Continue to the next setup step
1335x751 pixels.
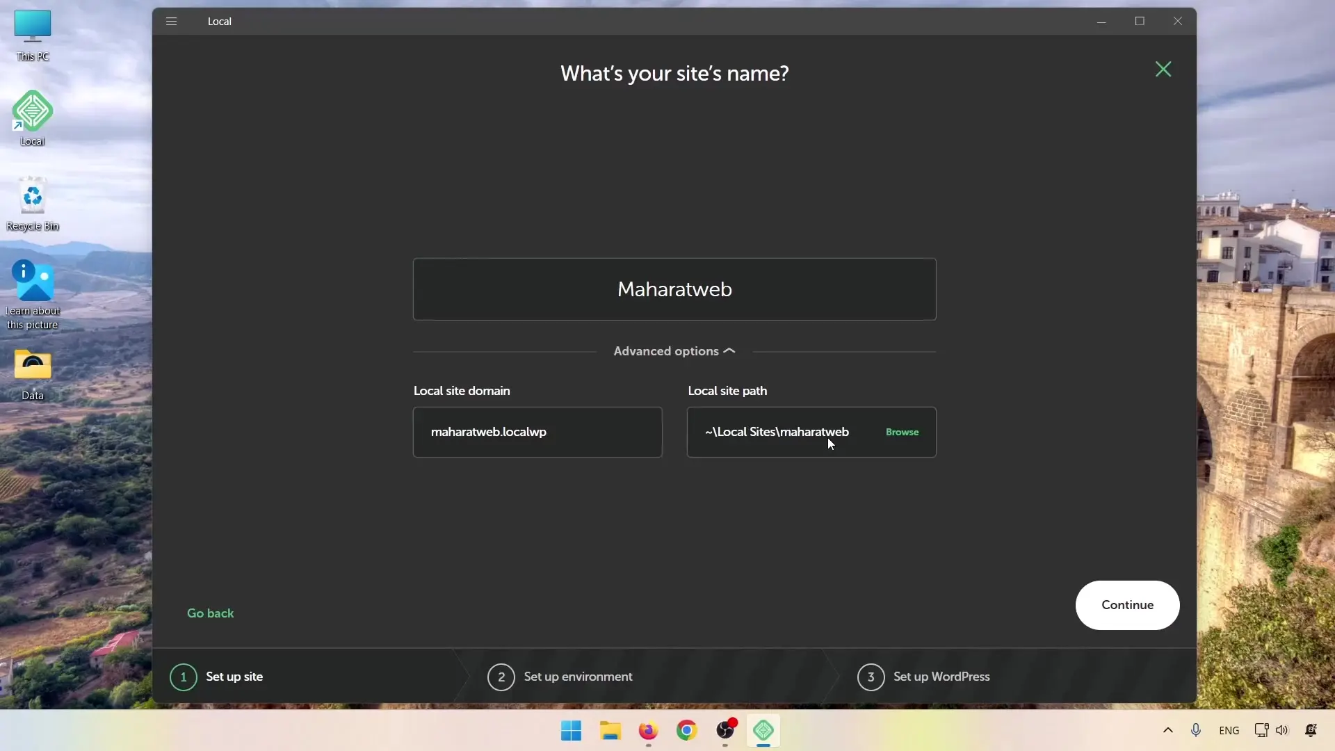coord(1127,605)
